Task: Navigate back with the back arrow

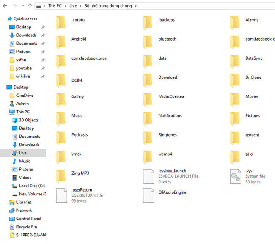Action: 5,6
